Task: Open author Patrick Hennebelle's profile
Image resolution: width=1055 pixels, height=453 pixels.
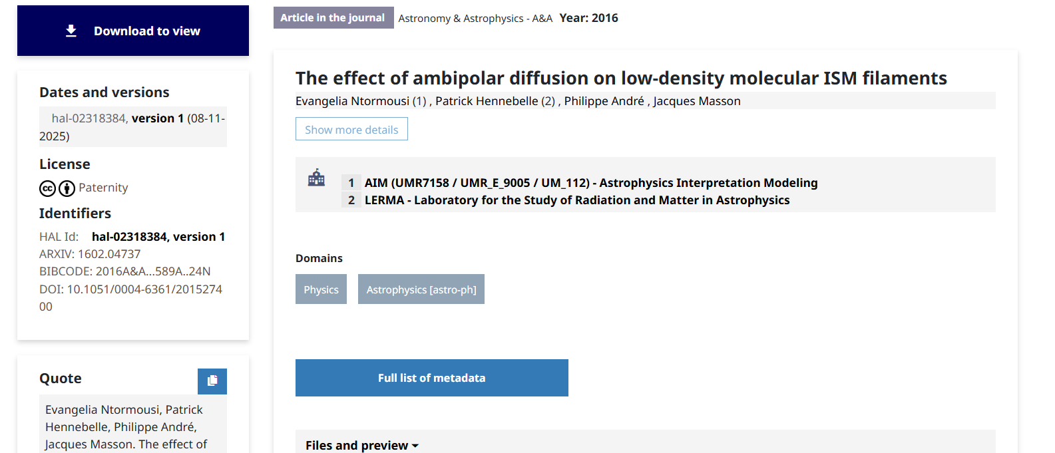Action: tap(486, 101)
